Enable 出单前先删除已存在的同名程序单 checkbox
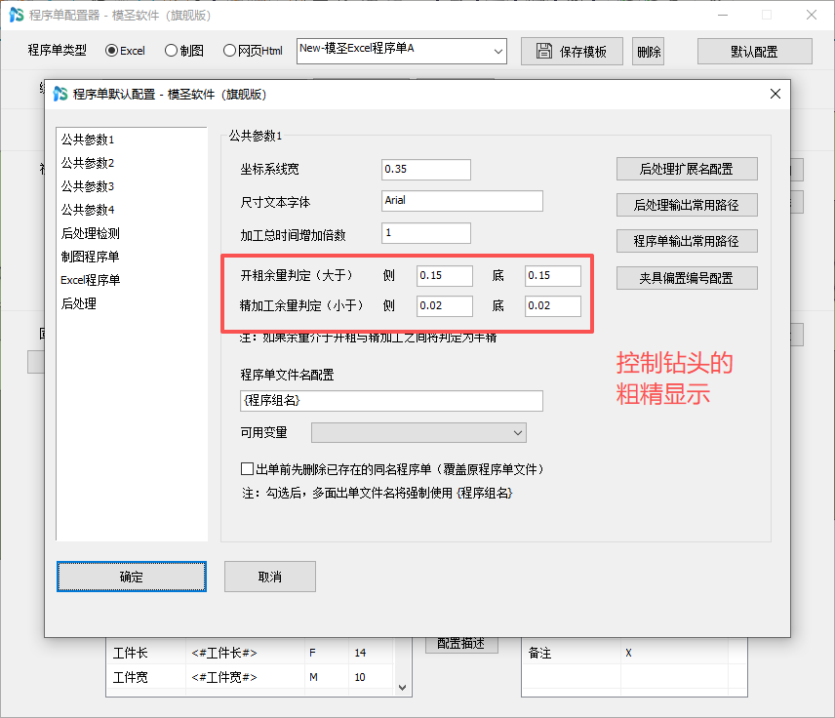This screenshot has width=835, height=718. tap(247, 469)
